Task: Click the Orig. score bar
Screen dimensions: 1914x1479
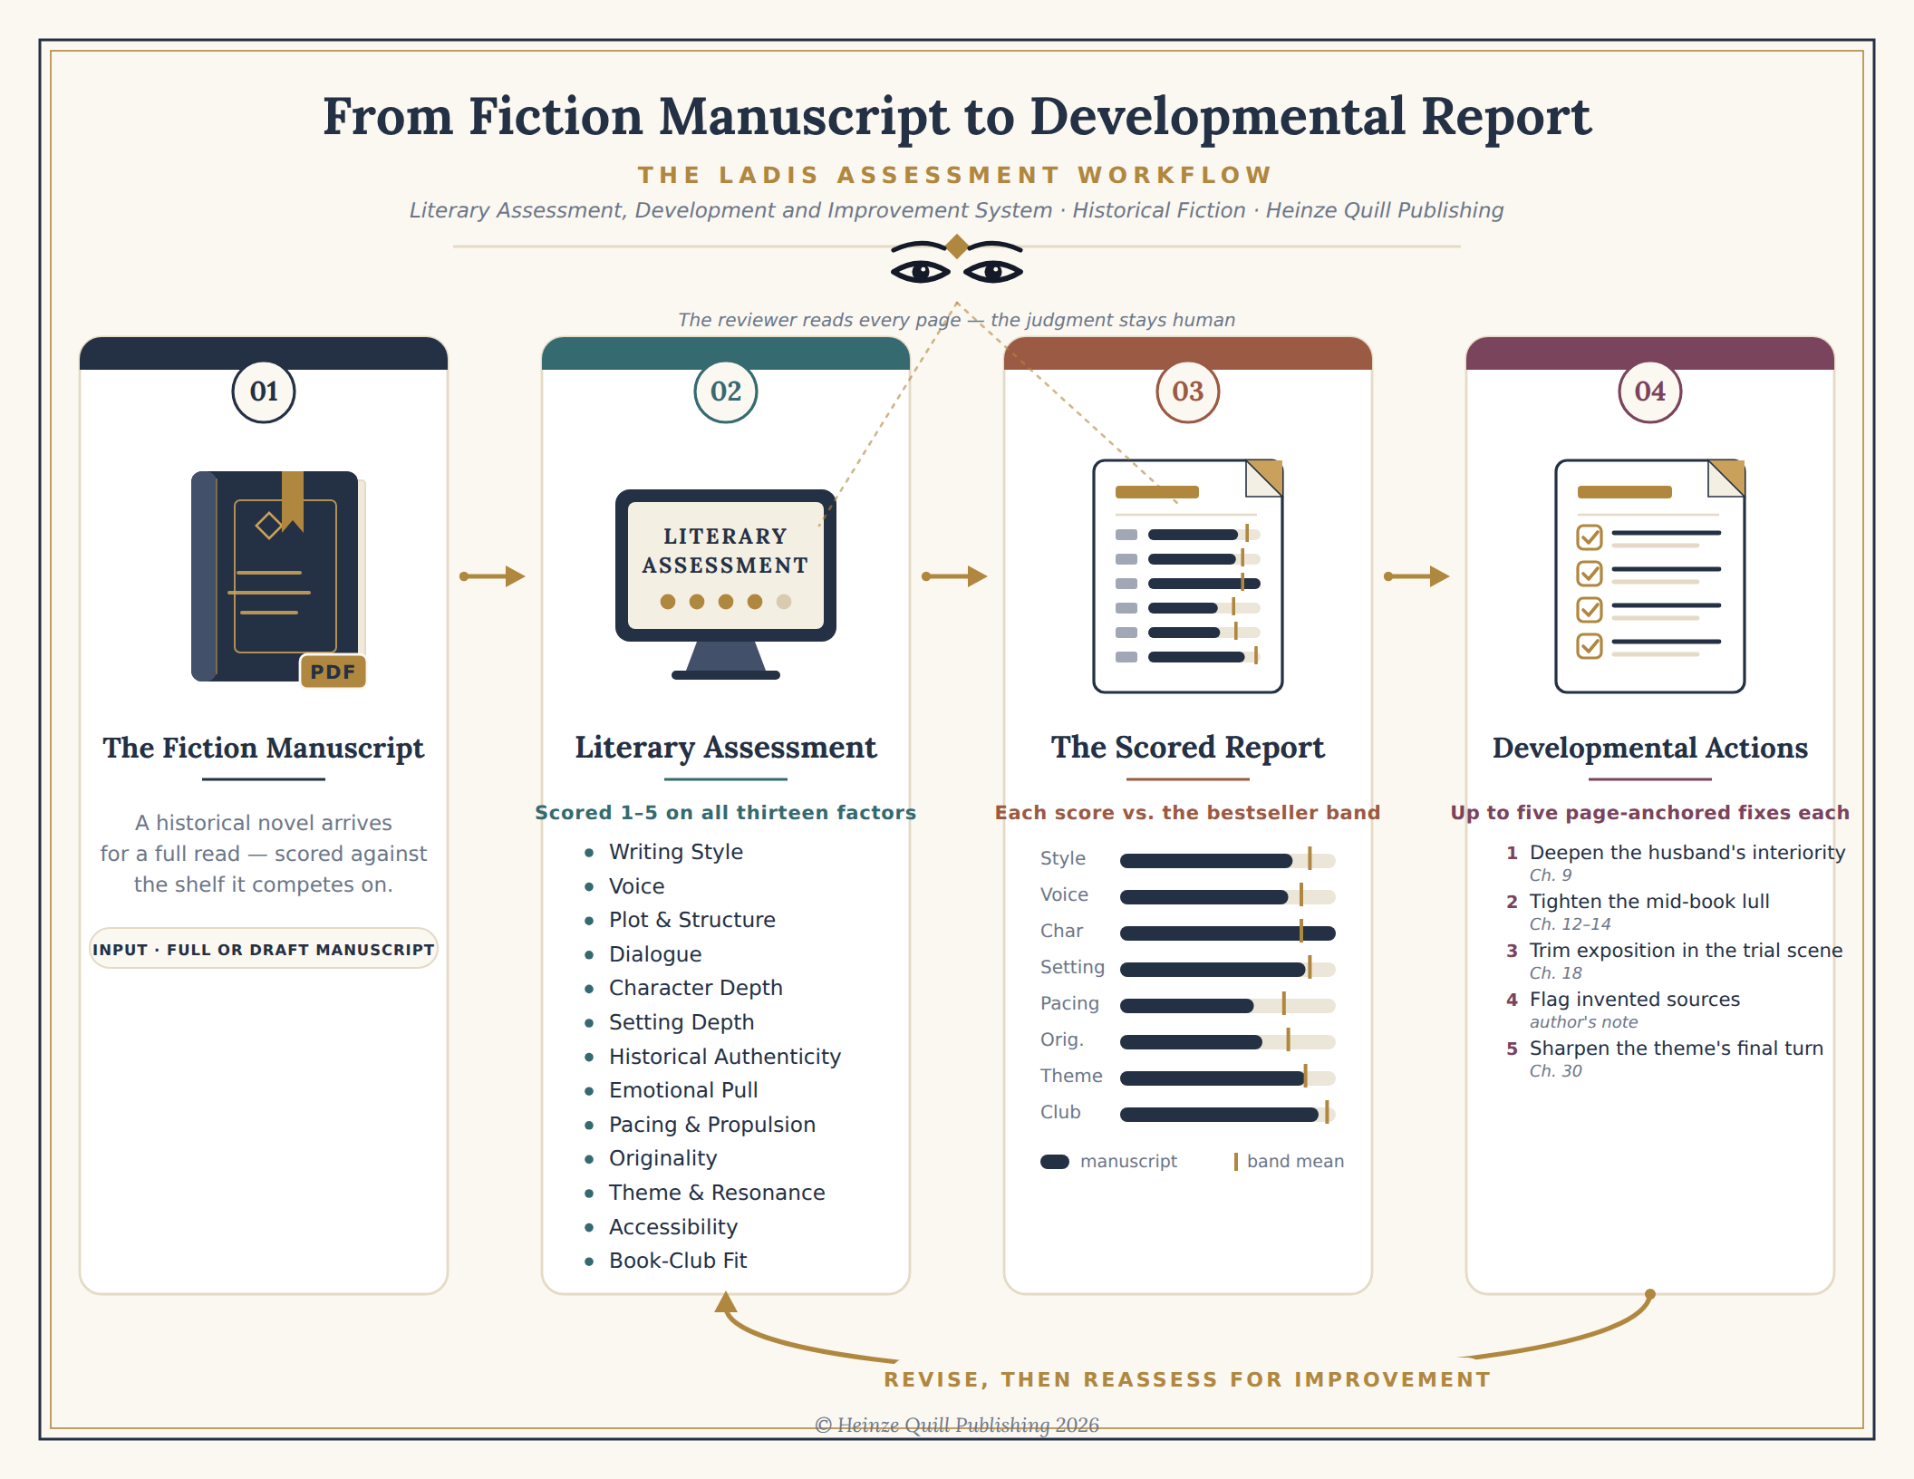Action: [x=1228, y=1041]
